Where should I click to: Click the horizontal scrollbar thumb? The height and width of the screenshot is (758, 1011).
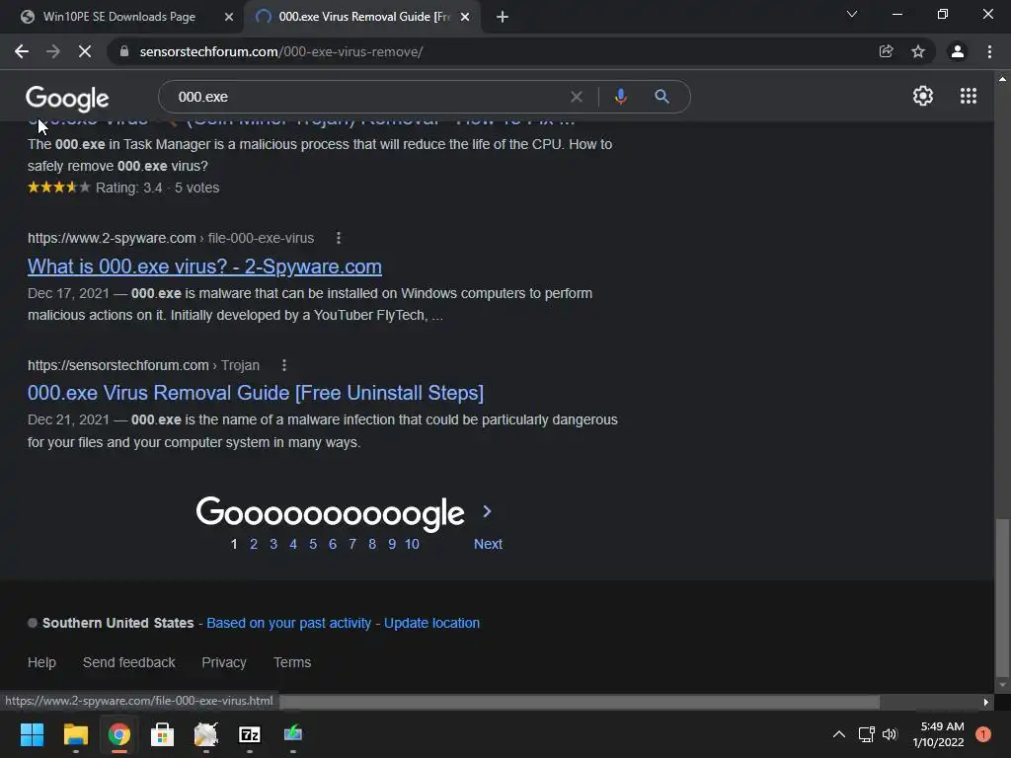(580, 702)
